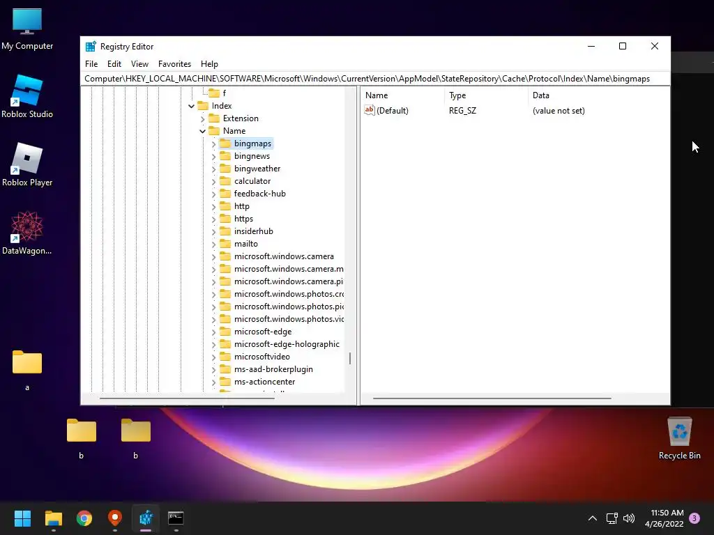The image size is (714, 535).
Task: Select the feedback-hub key
Action: (259, 194)
